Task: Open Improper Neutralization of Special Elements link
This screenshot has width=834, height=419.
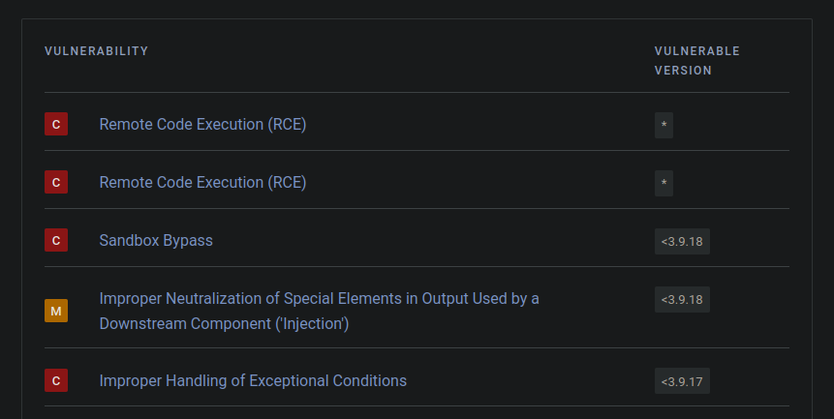Action: (x=319, y=298)
